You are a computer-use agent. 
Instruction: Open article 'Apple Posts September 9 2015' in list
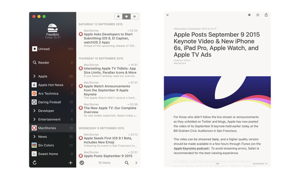point(109,154)
